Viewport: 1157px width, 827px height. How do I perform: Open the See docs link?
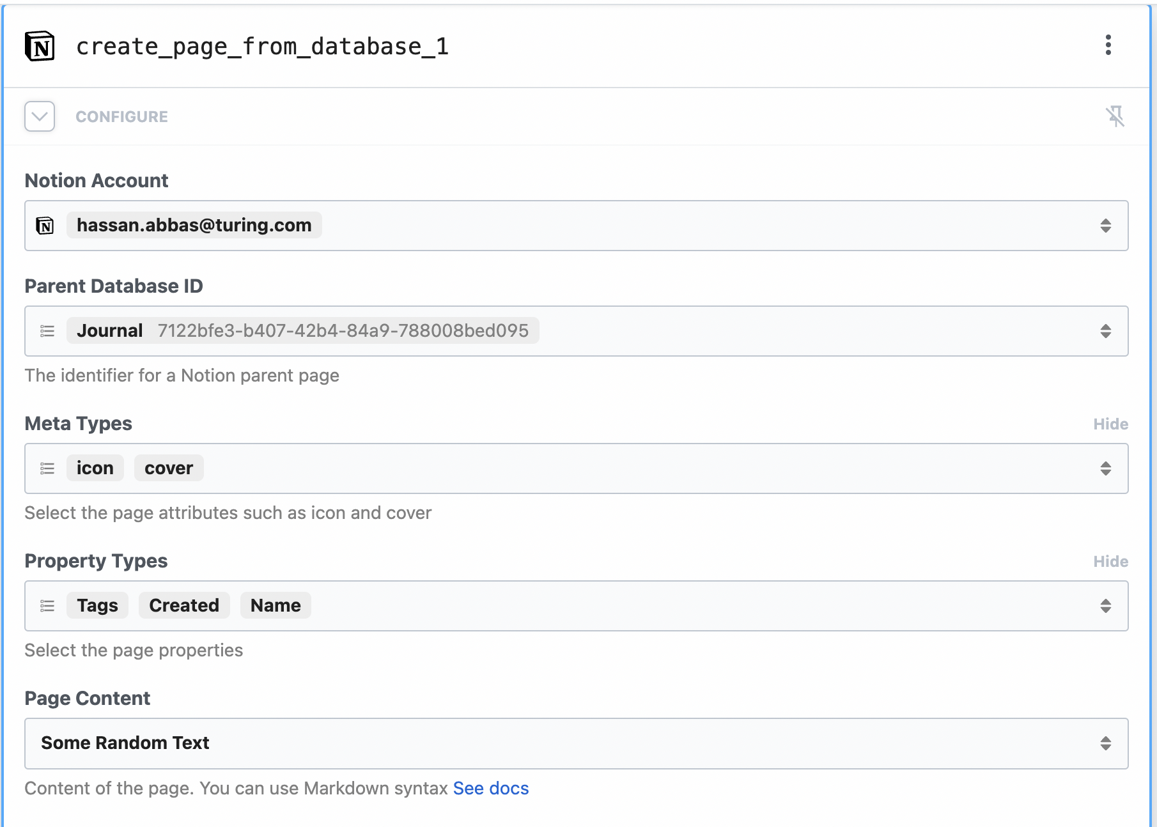(x=491, y=789)
